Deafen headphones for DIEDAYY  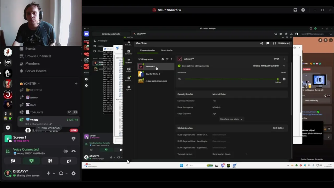click(61, 173)
